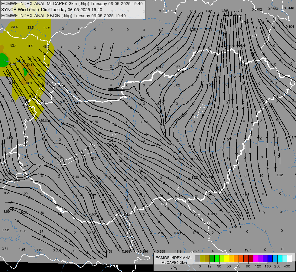
Task: Pick the yellow swatch in the legend bar
Action: pos(227,258)
